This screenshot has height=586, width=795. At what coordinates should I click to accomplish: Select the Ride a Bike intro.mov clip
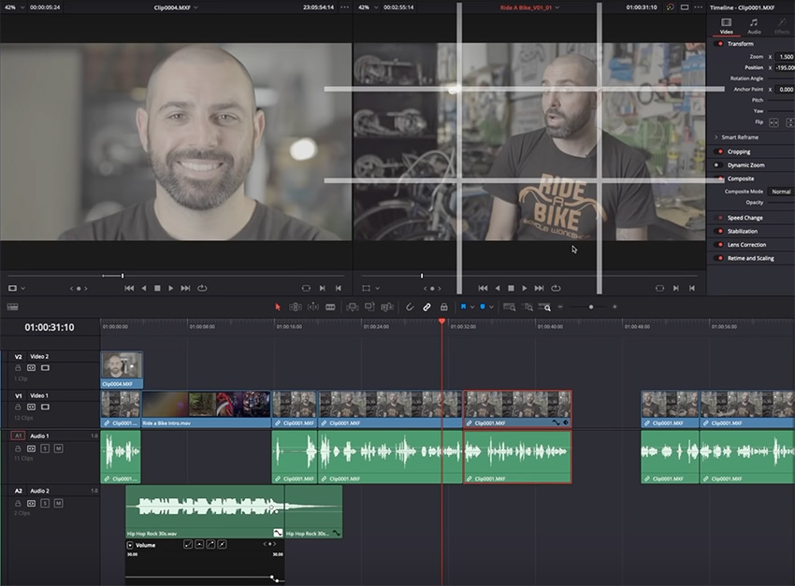click(206, 409)
